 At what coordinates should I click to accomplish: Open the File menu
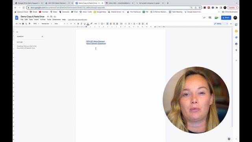(22, 19)
